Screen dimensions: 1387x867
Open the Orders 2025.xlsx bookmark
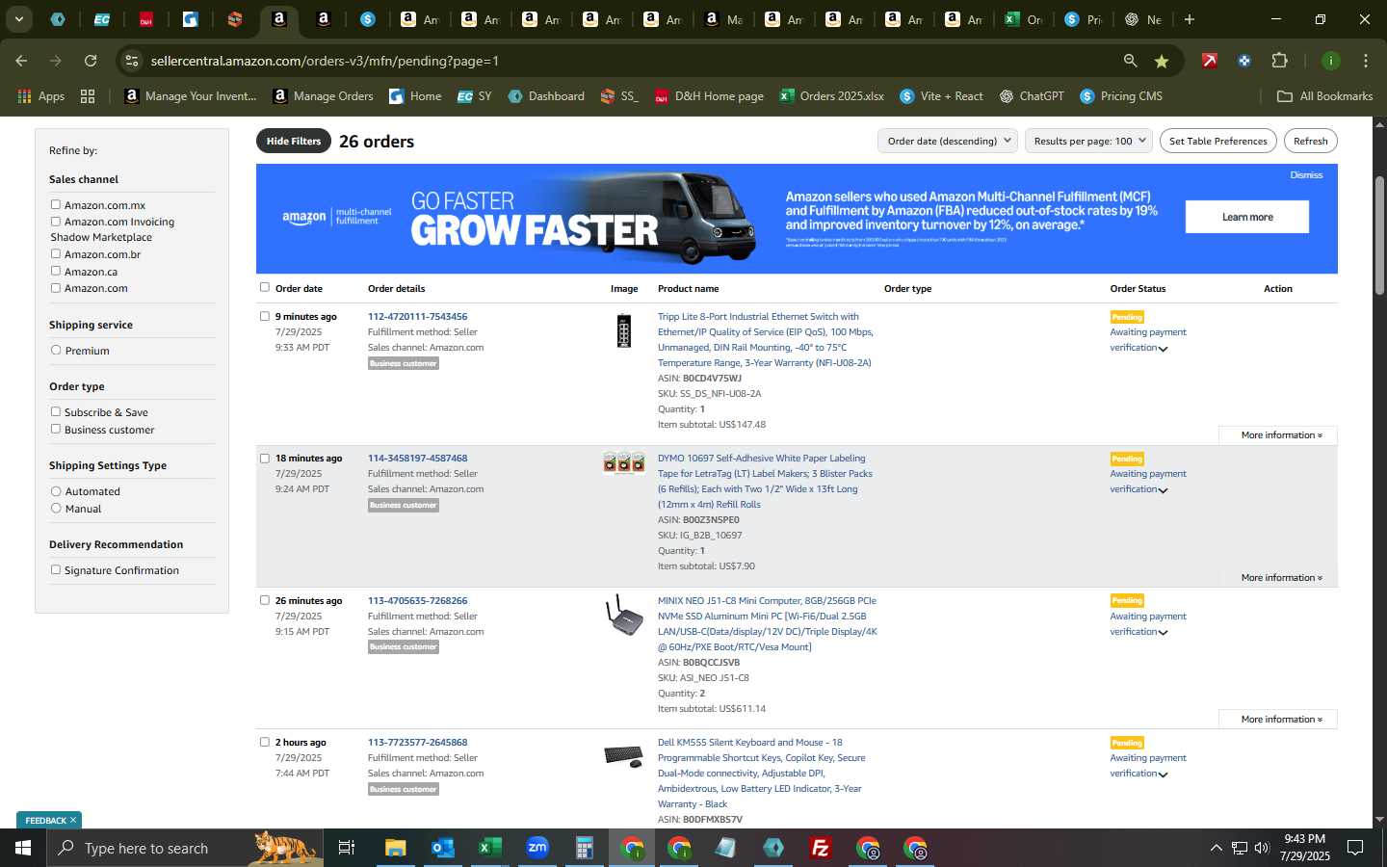click(832, 96)
